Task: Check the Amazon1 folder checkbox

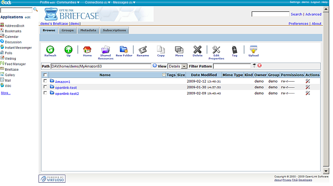Action: [x=45, y=81]
